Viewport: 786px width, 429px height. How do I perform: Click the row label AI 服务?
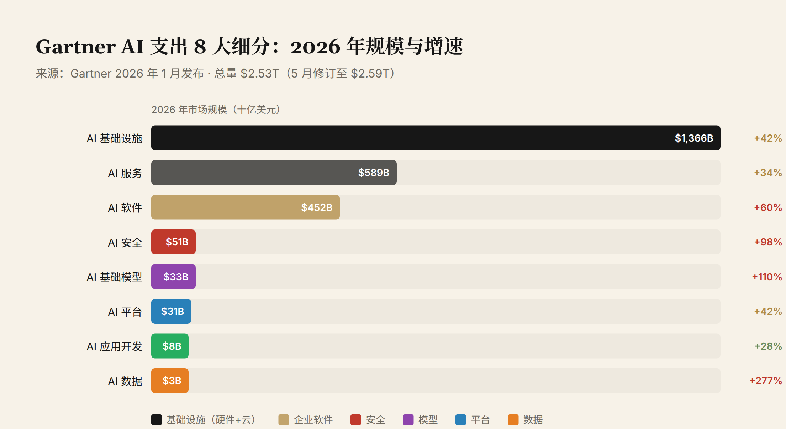[x=125, y=173]
